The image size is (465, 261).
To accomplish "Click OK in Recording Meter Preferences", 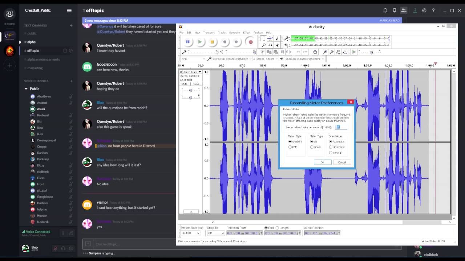I will (x=323, y=162).
